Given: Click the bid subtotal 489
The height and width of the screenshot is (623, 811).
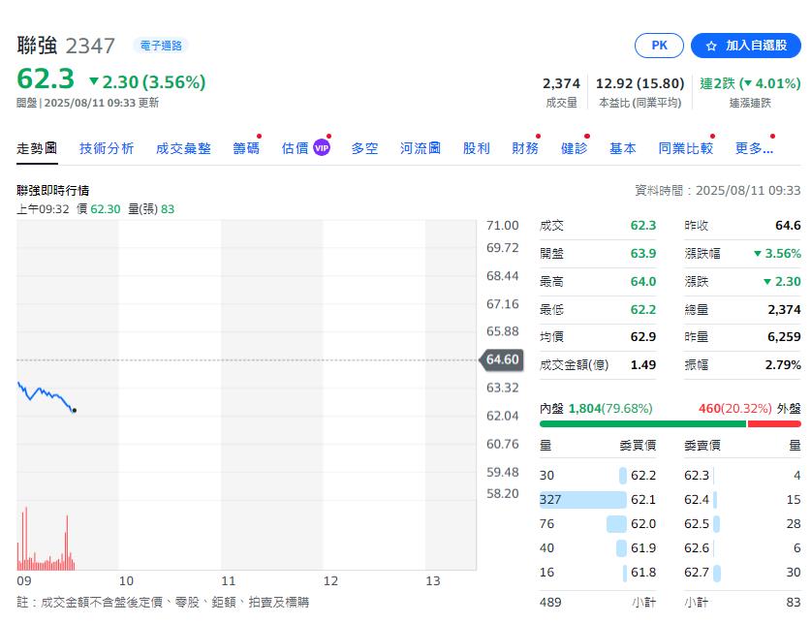Looking at the screenshot, I should (550, 603).
